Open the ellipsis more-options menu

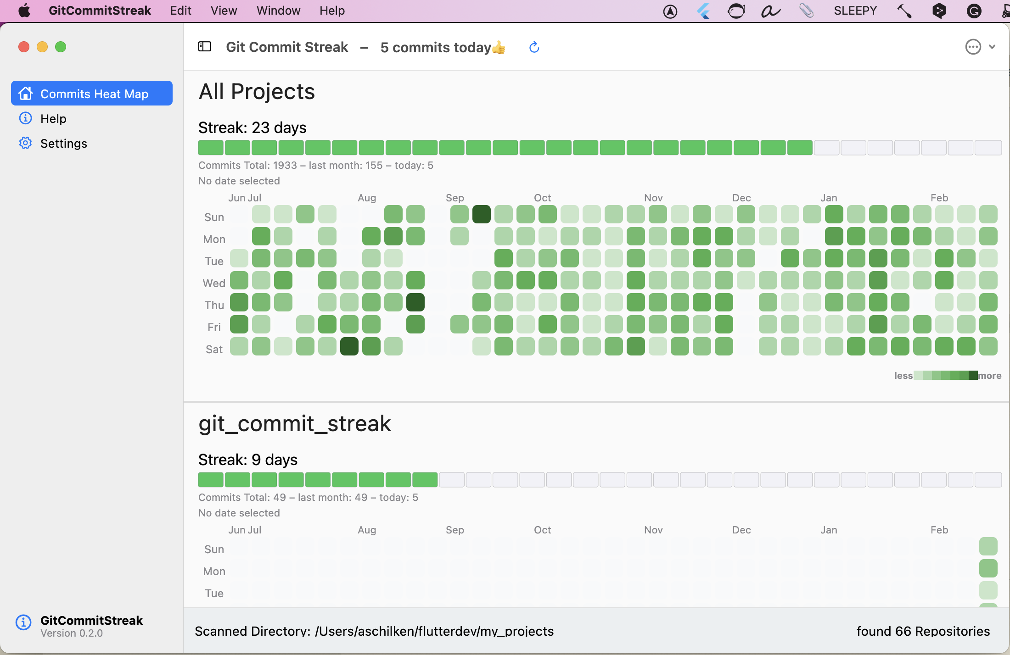click(x=973, y=47)
